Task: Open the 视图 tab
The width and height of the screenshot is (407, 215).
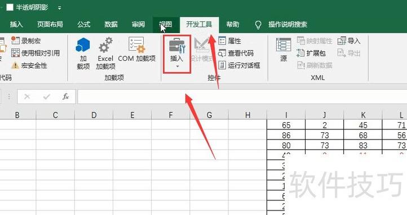Action: point(166,24)
